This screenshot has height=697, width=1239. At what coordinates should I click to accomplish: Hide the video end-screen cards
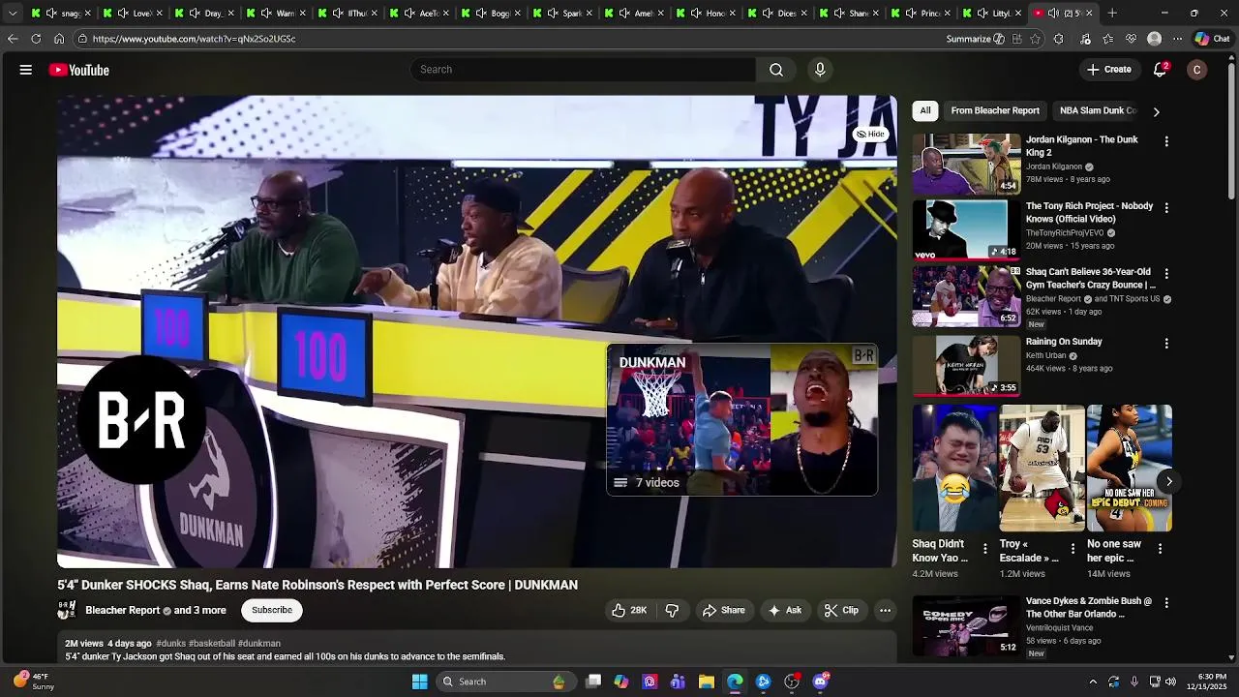tap(871, 134)
